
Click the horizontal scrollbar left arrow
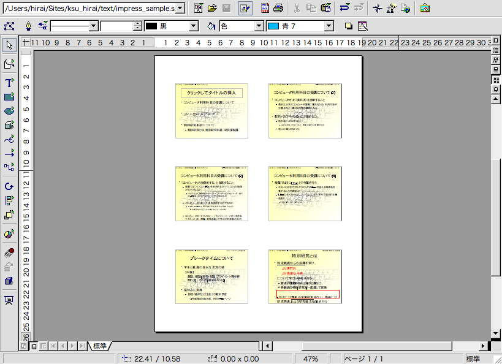coord(267,346)
